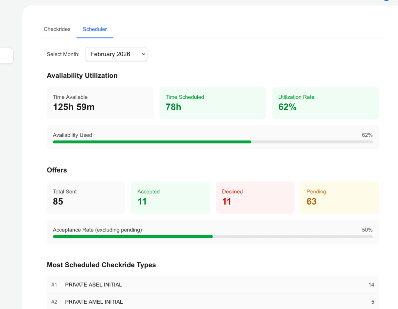Click the Declined offers card
This screenshot has height=309, width=398.
click(x=255, y=197)
